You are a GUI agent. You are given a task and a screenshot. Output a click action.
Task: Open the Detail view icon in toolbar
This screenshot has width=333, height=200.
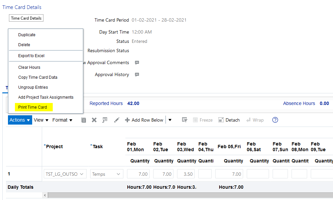click(84, 120)
